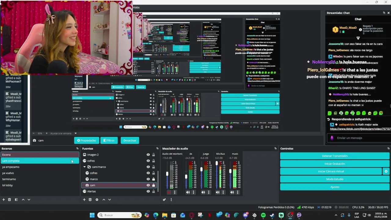The width and height of the screenshot is (391, 220).
Task: Open the audio mixer's three-dot menu
Action: 171,200
